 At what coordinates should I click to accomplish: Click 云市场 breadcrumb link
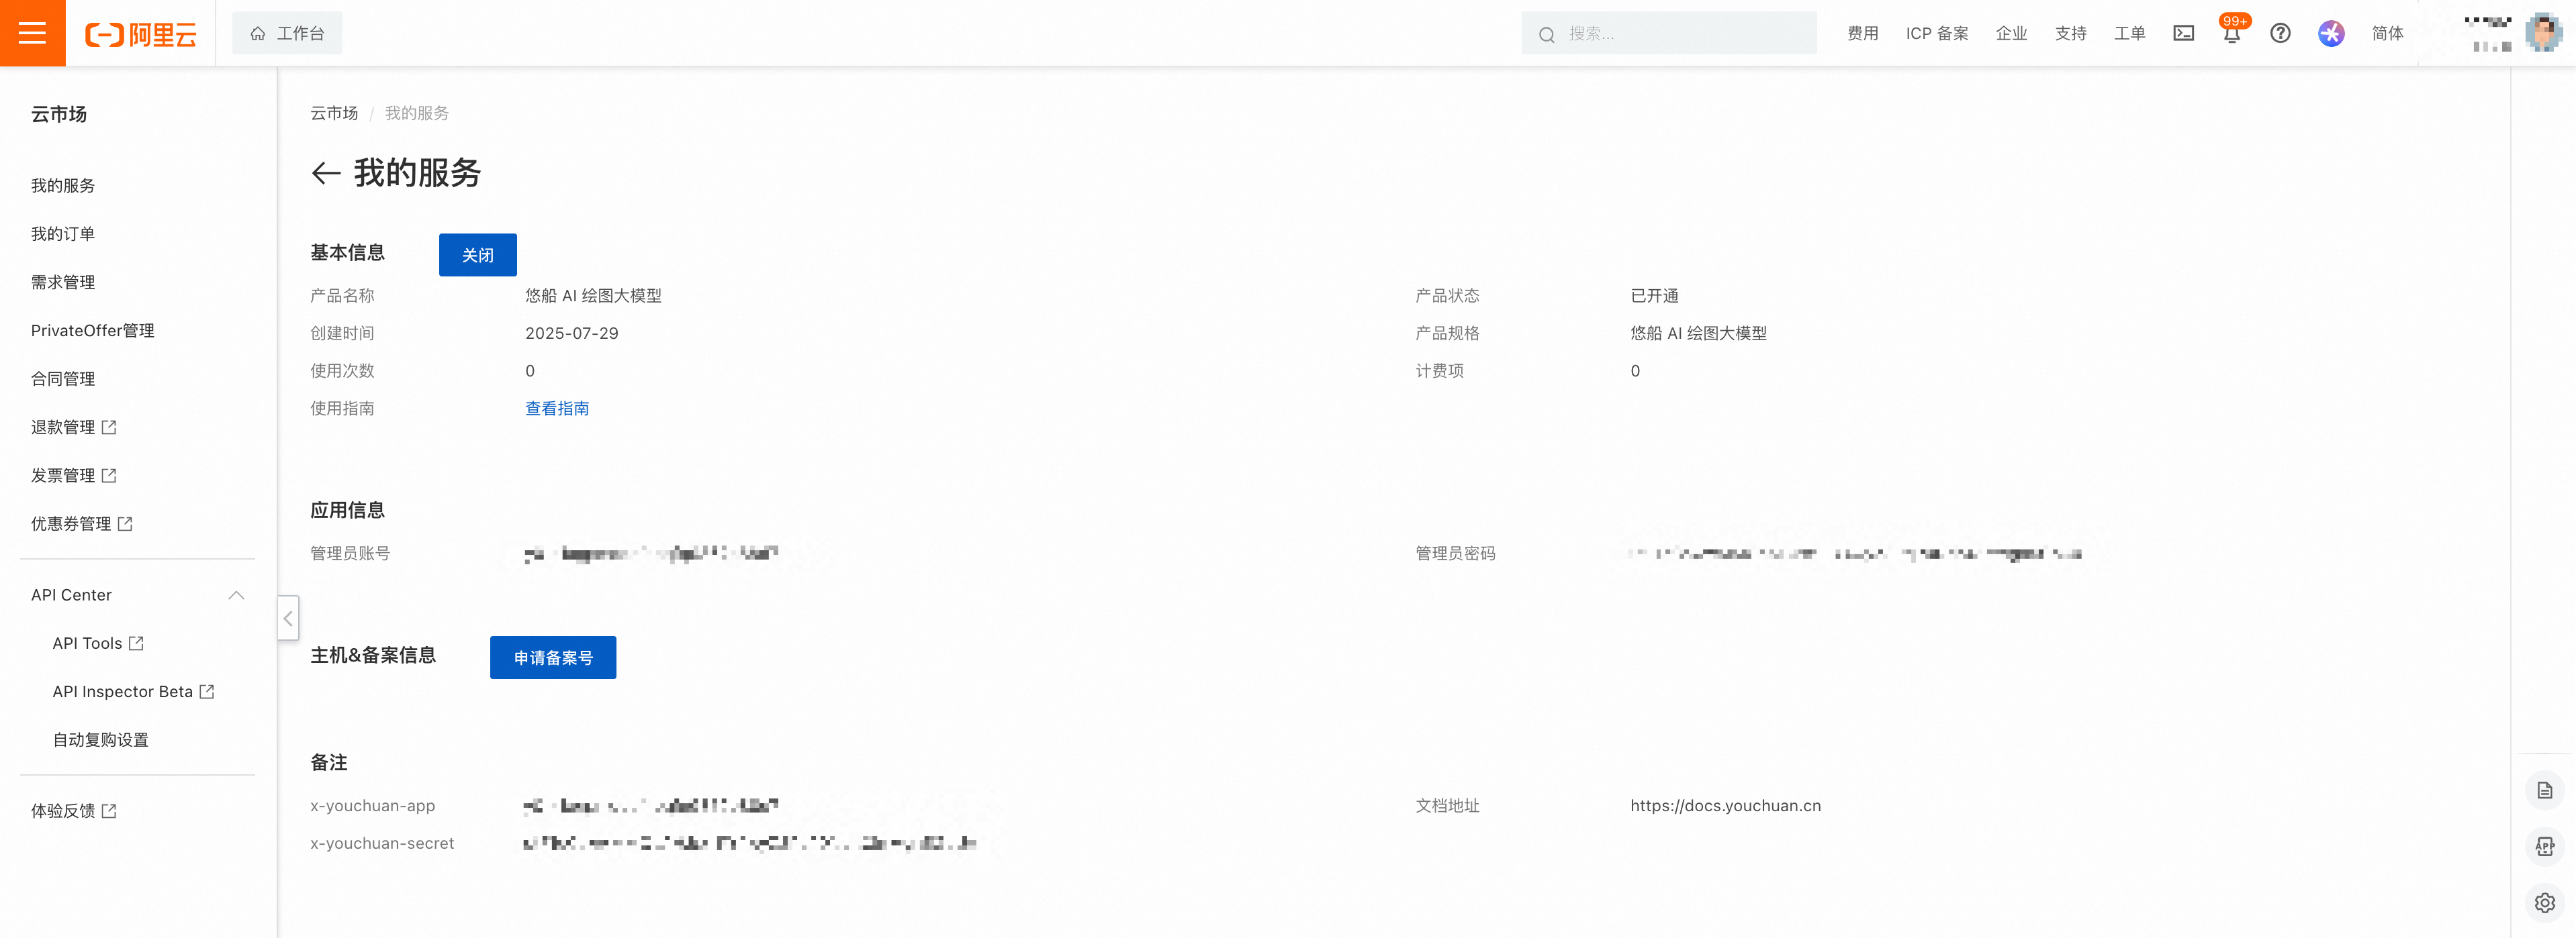[x=334, y=113]
